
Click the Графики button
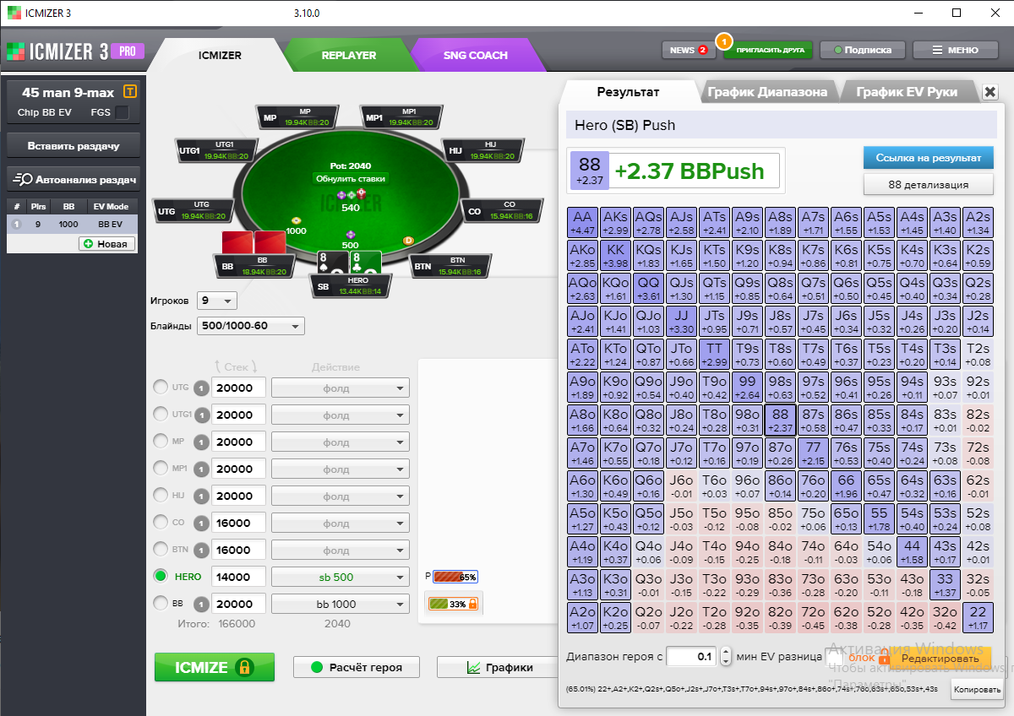499,667
